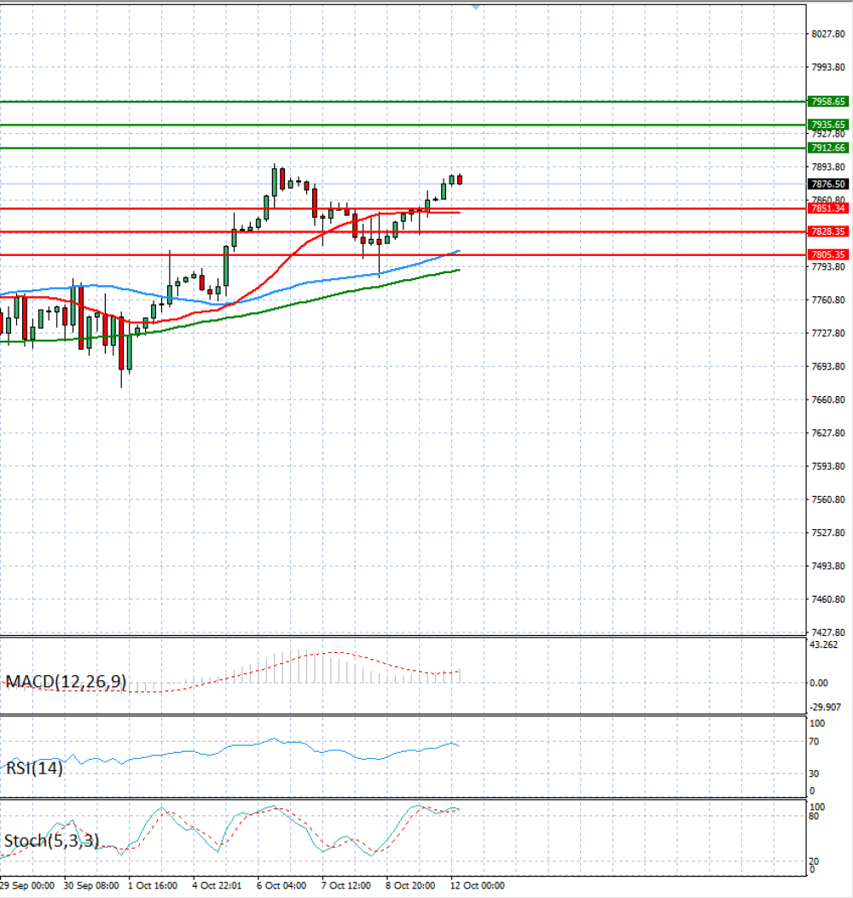Select the Stochastic scale value 20

click(x=814, y=860)
